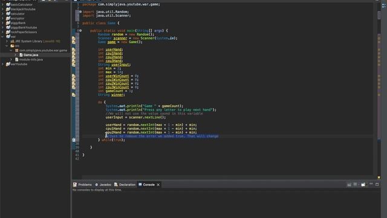This screenshot has height=218, width=387.
Task: Click the Pin Console toolbar icon
Action: click(x=349, y=185)
